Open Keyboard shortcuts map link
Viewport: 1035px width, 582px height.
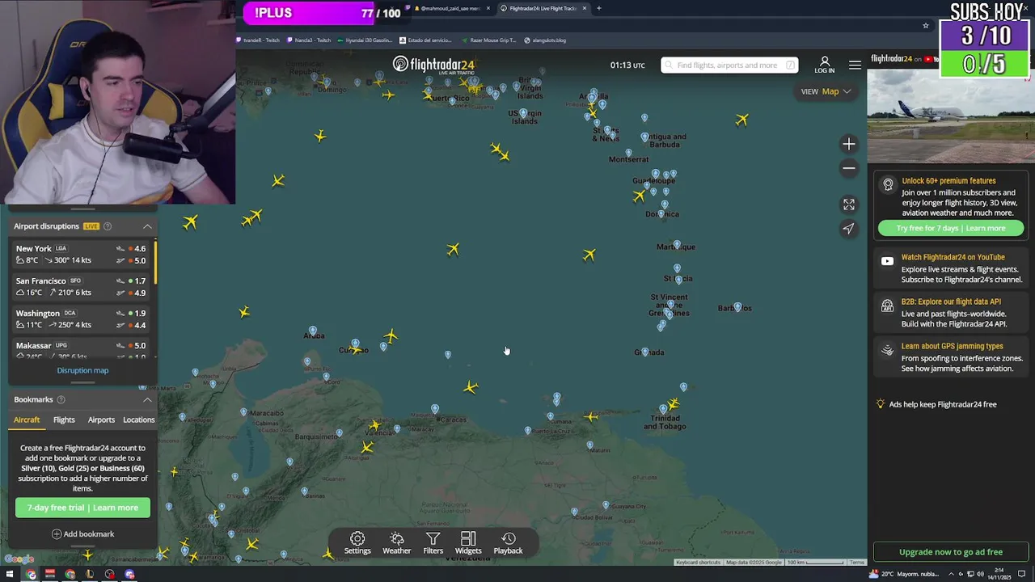coord(698,563)
